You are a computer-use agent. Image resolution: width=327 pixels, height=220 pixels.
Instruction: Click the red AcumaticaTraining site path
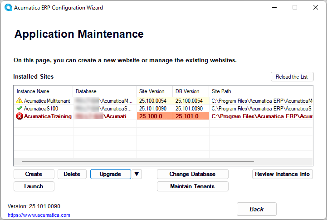(x=261, y=116)
